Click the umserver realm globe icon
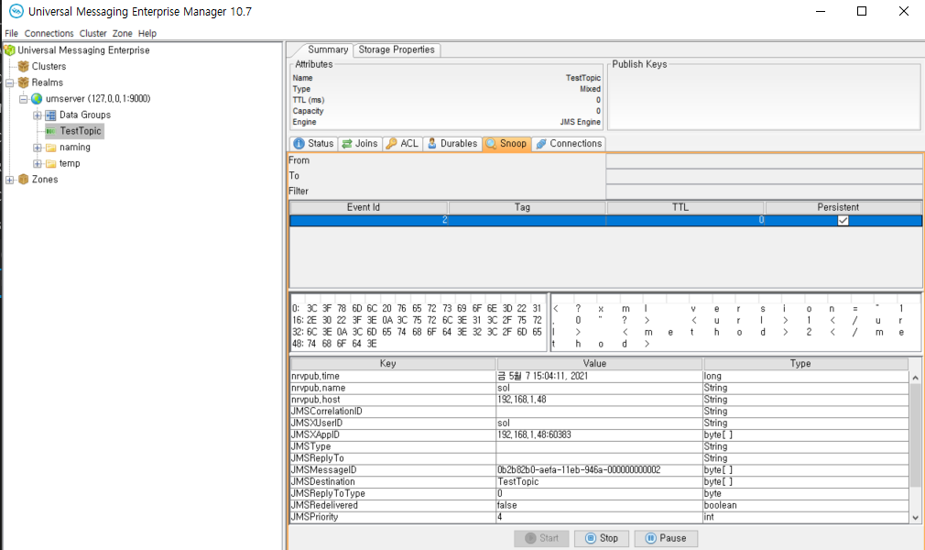 37,99
